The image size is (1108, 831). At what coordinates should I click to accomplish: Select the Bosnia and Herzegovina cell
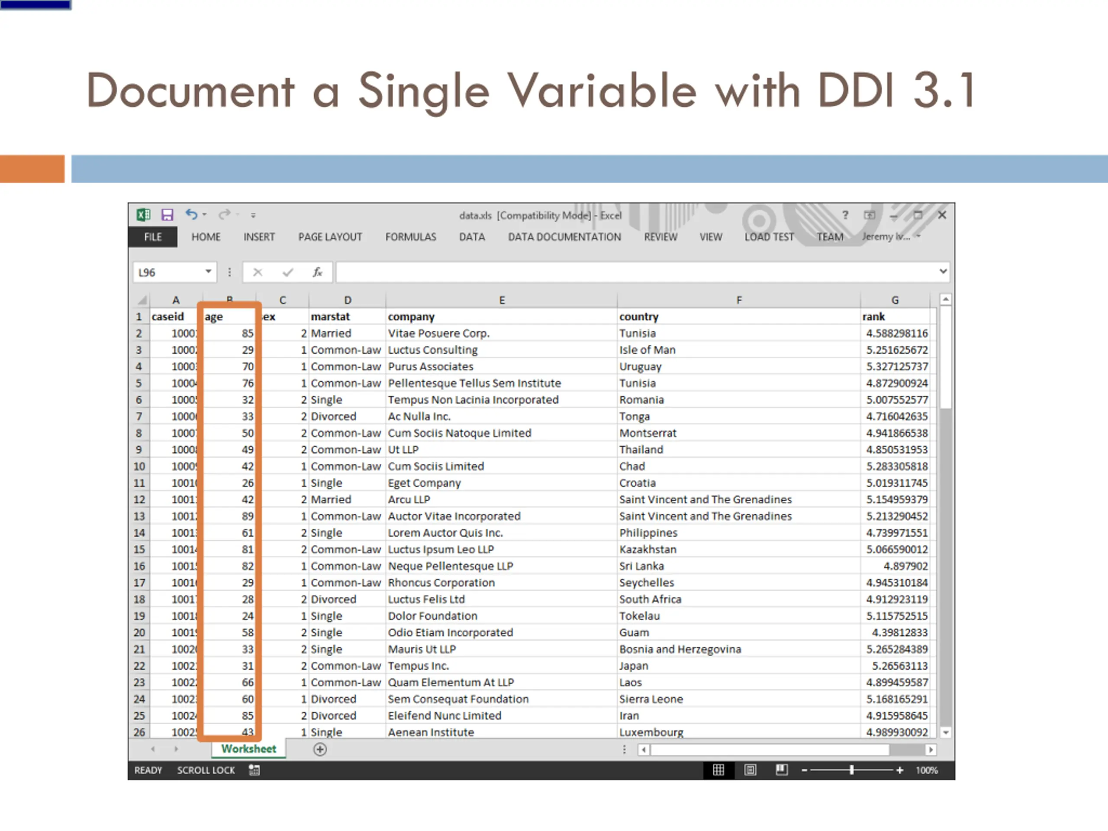click(739, 649)
